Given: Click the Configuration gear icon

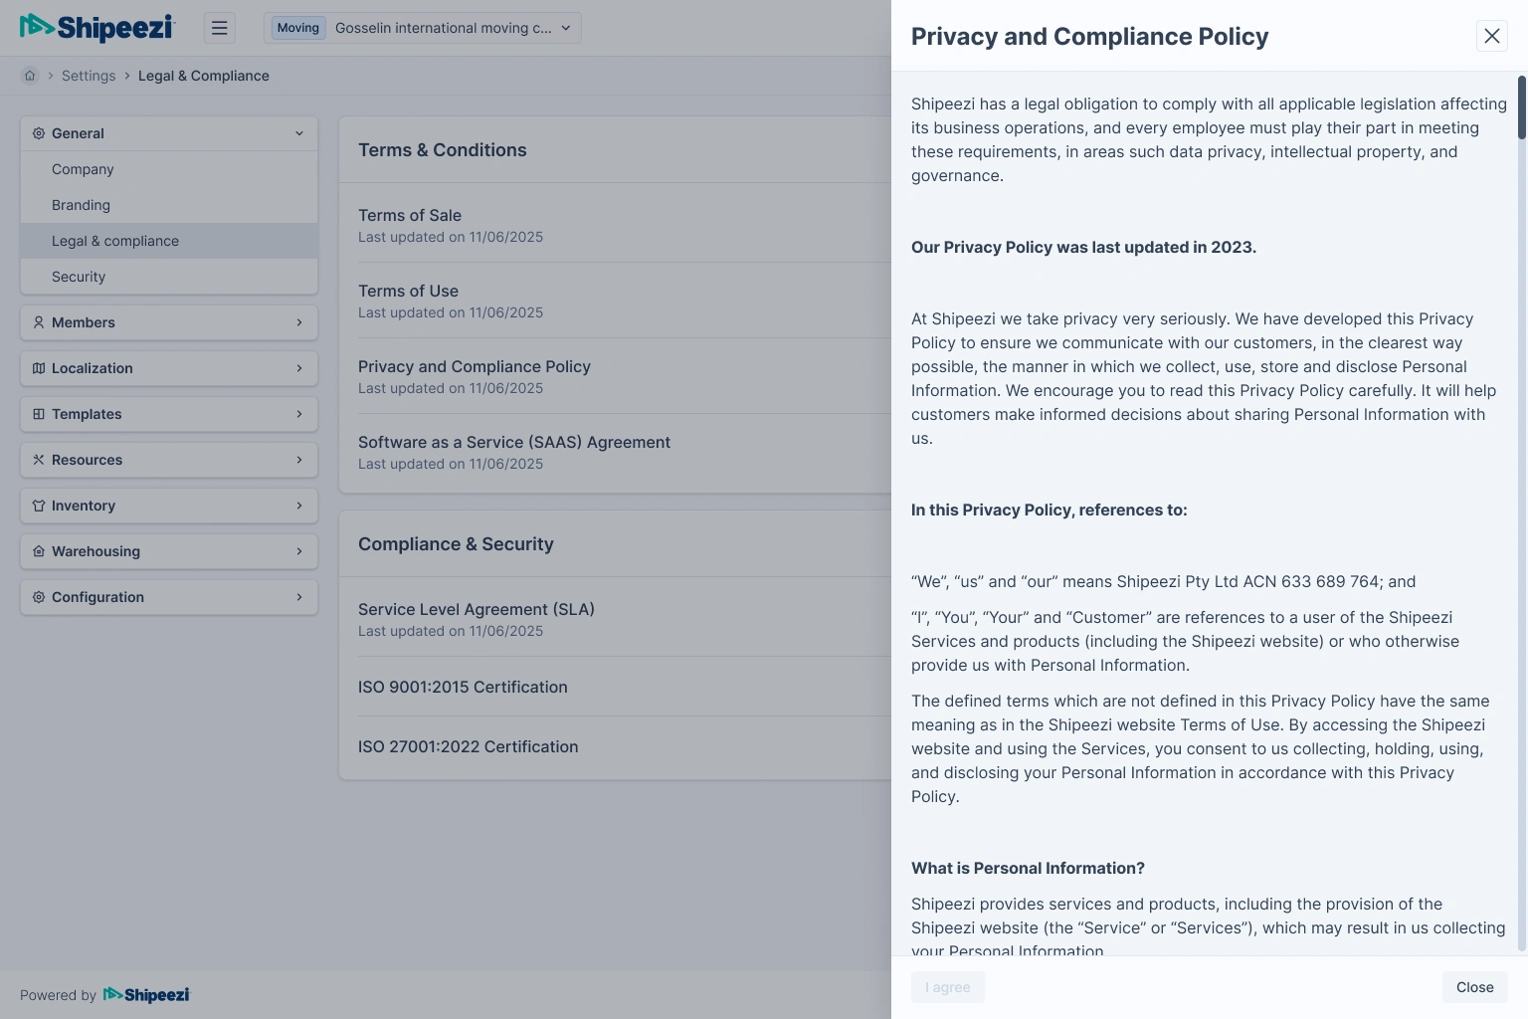Looking at the screenshot, I should click(39, 597).
